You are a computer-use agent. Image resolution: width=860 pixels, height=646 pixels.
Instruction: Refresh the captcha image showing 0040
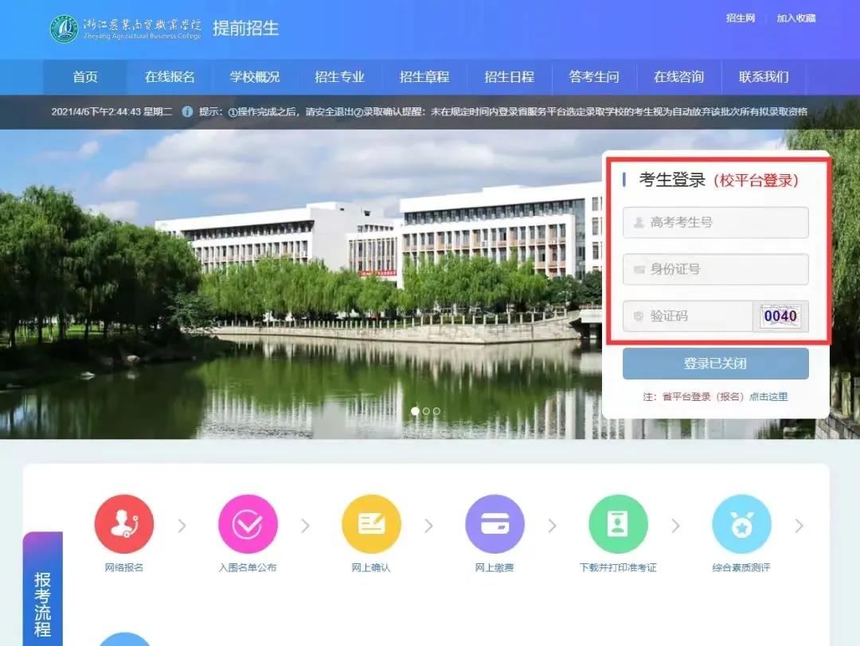coord(780,316)
